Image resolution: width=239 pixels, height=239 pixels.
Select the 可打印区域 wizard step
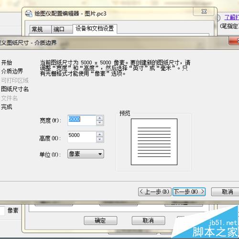pyautogui.click(x=15, y=80)
